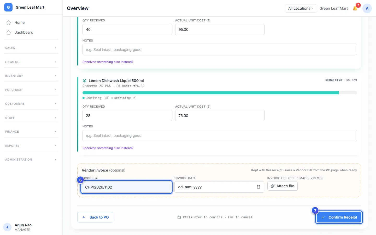The width and height of the screenshot is (376, 235).
Task: Open Dashboard from the sidebar
Action: click(31, 32)
